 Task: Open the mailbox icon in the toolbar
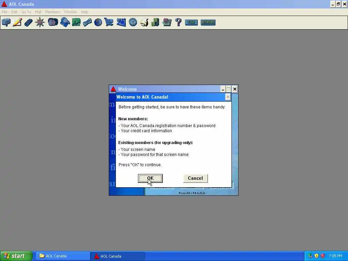click(6, 22)
